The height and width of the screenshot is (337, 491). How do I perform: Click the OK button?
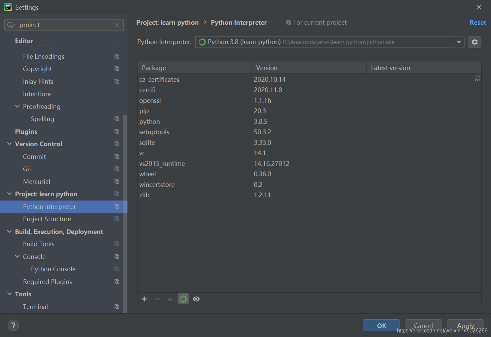pos(381,325)
